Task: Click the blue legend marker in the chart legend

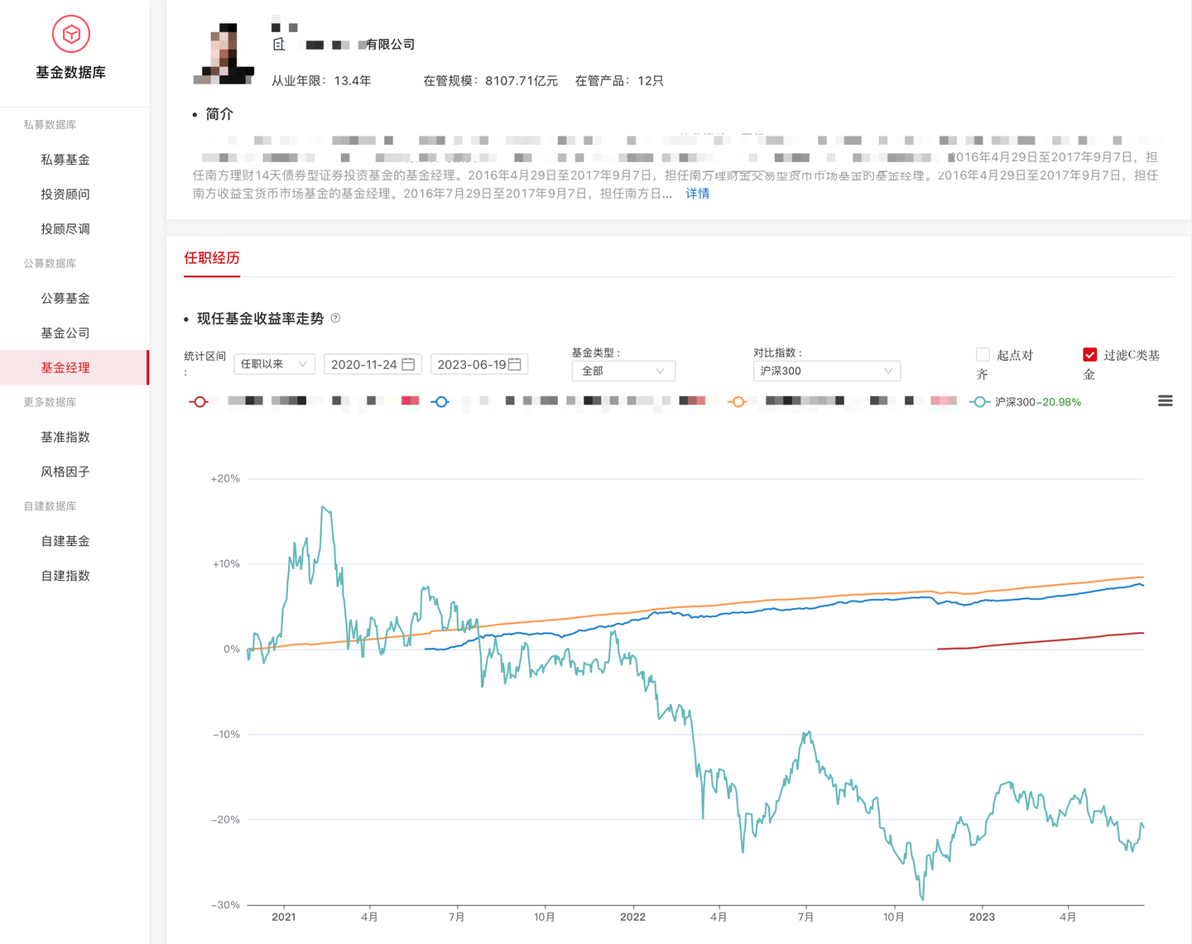Action: (x=440, y=401)
